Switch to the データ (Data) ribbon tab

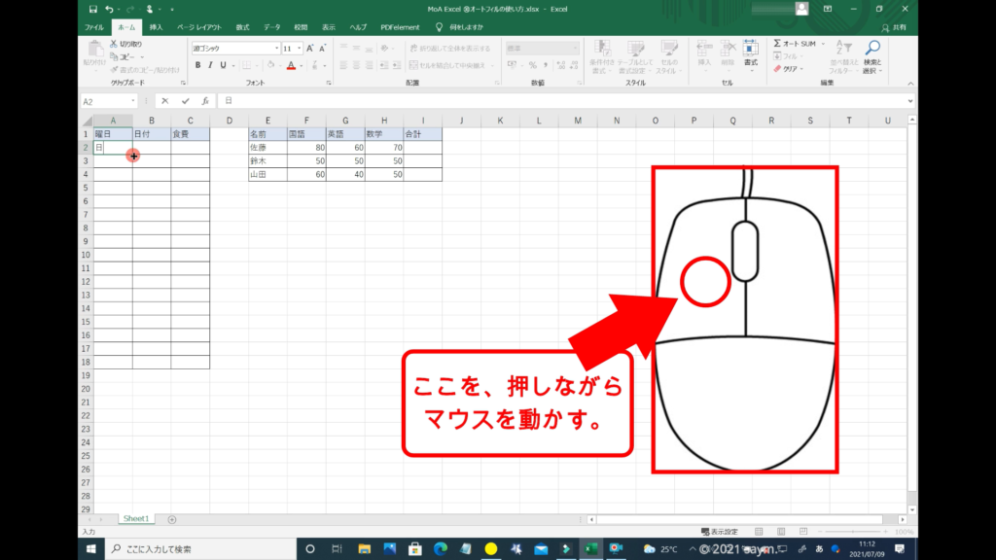tap(271, 27)
